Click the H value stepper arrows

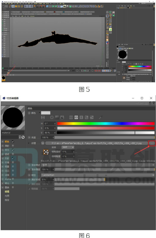pyautogui.click(x=55, y=124)
